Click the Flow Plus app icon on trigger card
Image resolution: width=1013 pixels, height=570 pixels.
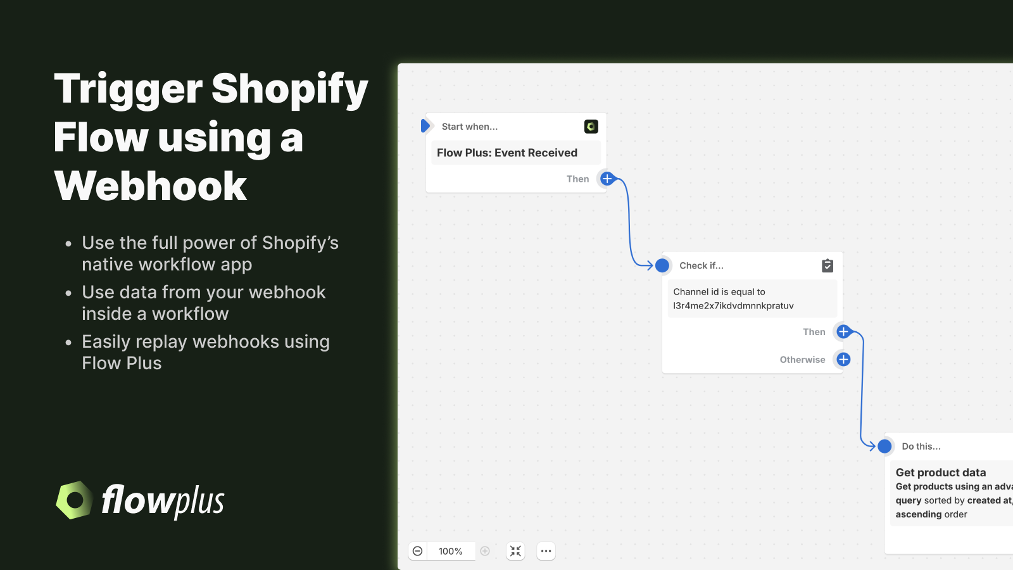click(x=591, y=127)
